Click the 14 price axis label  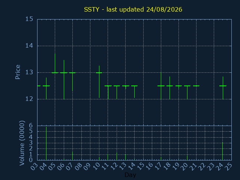[29, 46]
